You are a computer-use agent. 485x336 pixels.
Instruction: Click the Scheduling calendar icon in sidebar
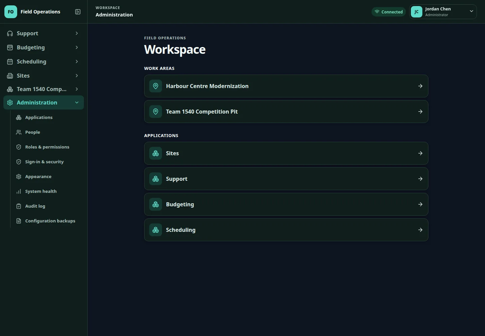pos(10,61)
